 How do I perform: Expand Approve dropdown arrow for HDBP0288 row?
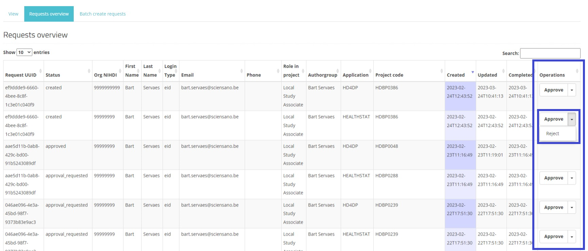(x=572, y=178)
